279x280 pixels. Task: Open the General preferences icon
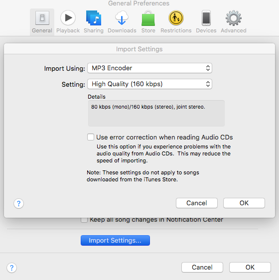tap(42, 18)
